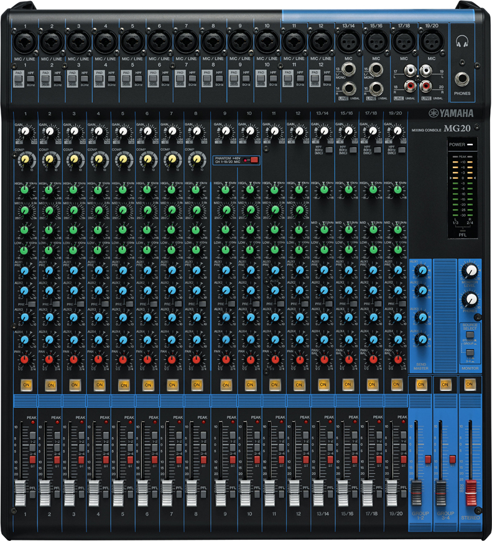The height and width of the screenshot is (541, 492).
Task: Click the line input 13 L/MONO jack
Action: point(348,69)
